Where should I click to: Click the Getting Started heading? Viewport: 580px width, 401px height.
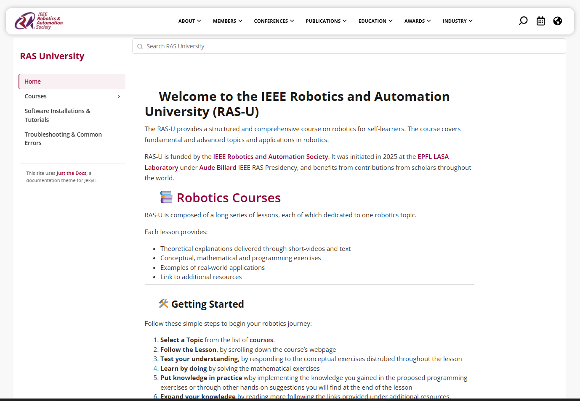pyautogui.click(x=208, y=304)
